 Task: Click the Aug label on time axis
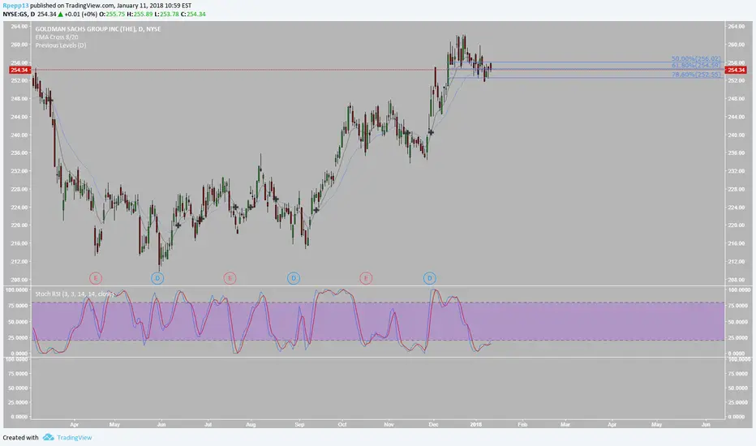[x=251, y=424]
